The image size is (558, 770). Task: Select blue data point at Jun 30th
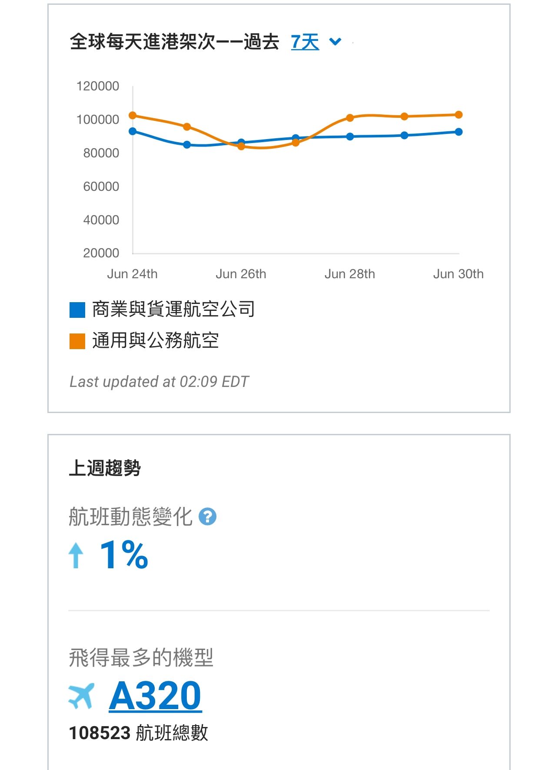pos(458,132)
